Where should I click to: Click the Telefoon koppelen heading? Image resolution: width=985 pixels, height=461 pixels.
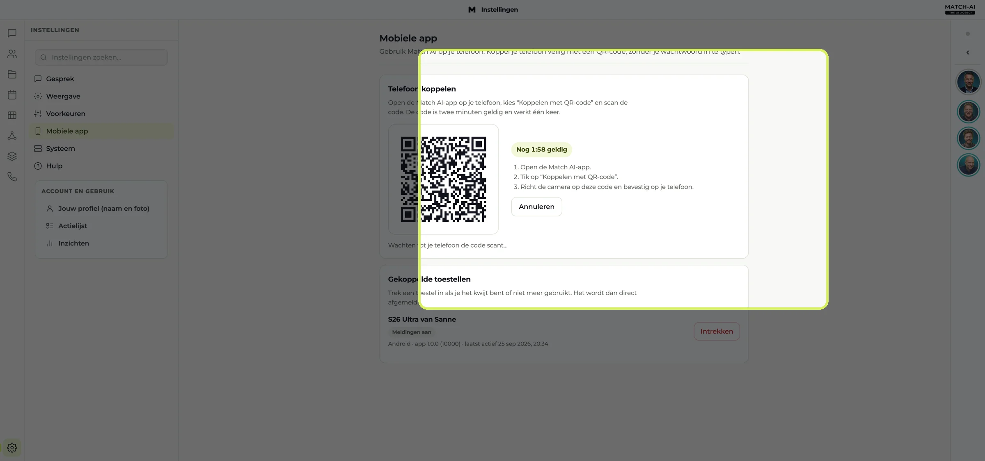click(422, 89)
